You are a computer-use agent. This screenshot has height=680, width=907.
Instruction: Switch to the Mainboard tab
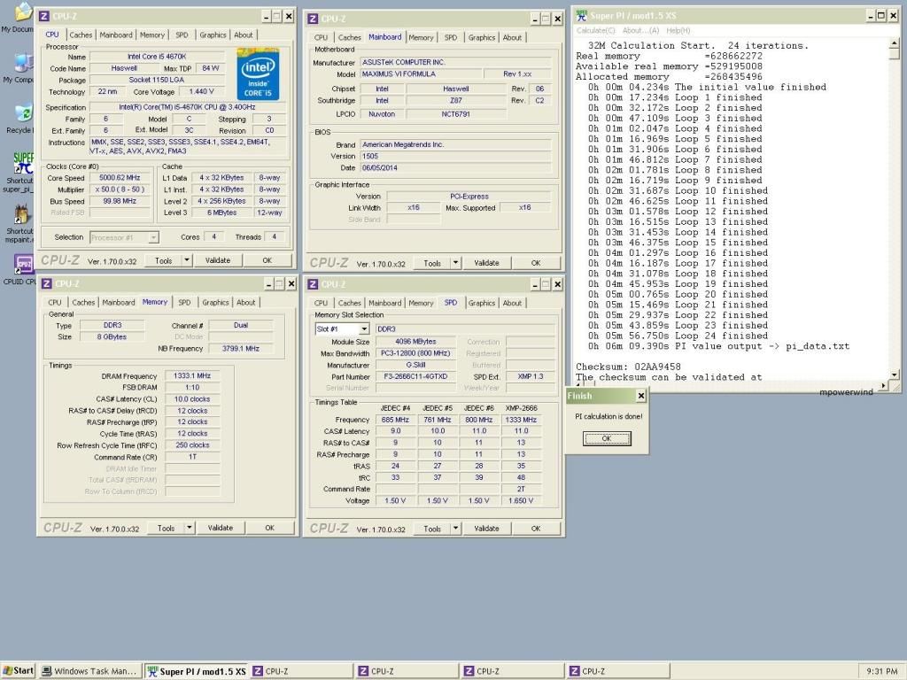point(117,35)
